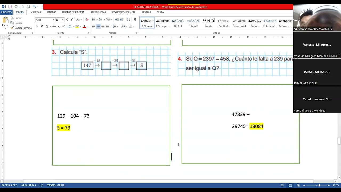Align the paragraph to the right
Screen dimensions: 341x192
pos(103,26)
